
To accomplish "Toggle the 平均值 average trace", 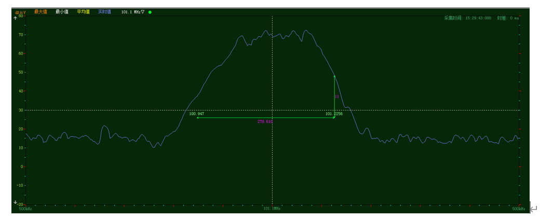I will pos(83,11).
